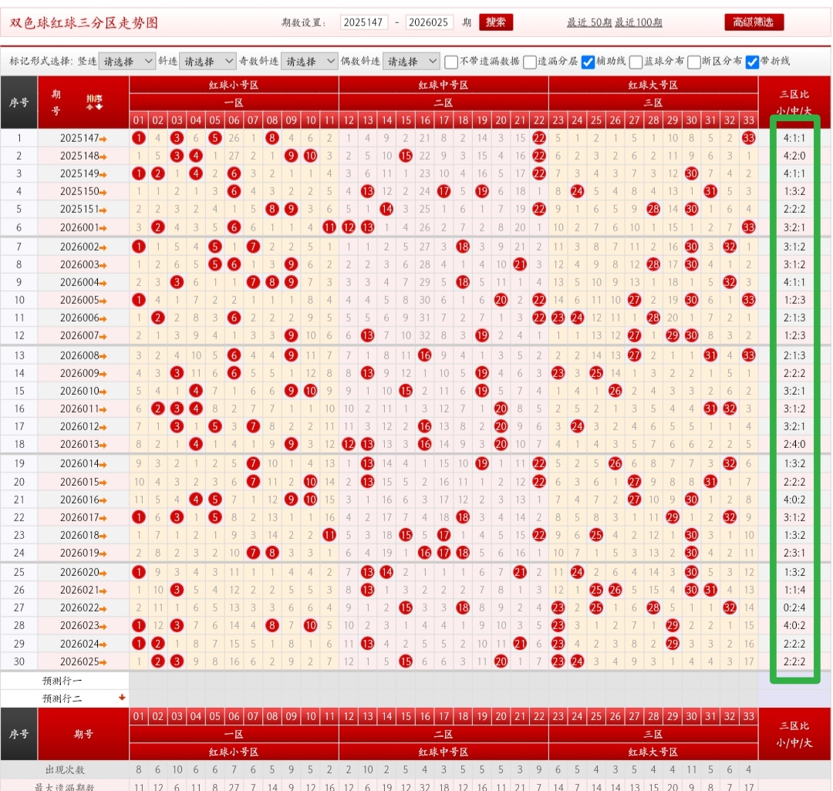Click red ball 01 in row 2026024
The width and height of the screenshot is (833, 791).
tap(139, 644)
